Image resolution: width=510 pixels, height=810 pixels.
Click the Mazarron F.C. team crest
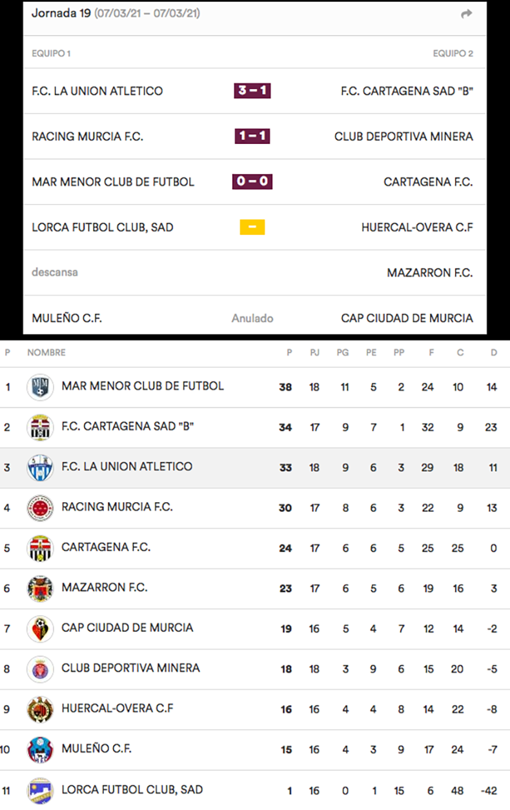[39, 588]
